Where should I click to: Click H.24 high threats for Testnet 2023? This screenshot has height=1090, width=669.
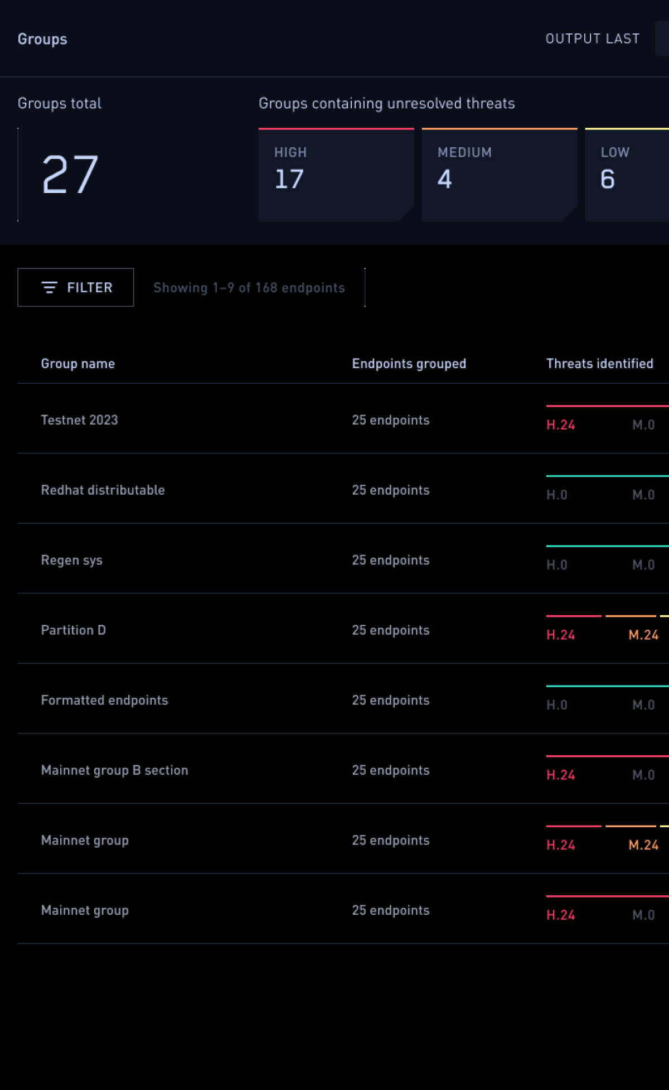click(560, 425)
